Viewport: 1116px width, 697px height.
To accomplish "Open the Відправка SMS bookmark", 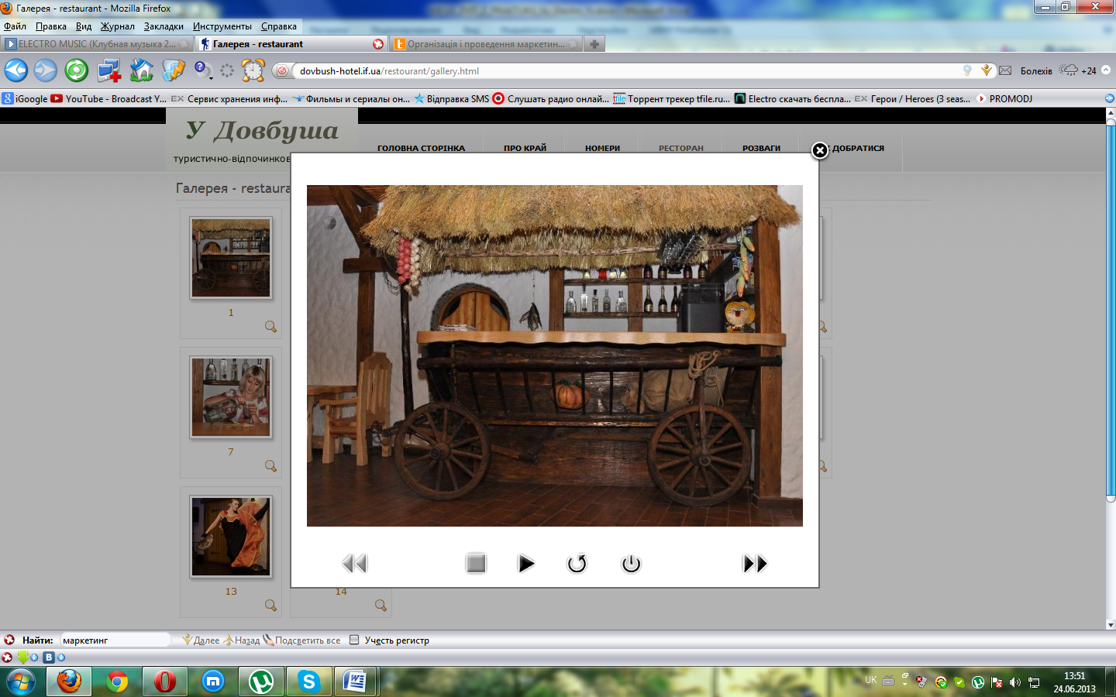I will (452, 98).
